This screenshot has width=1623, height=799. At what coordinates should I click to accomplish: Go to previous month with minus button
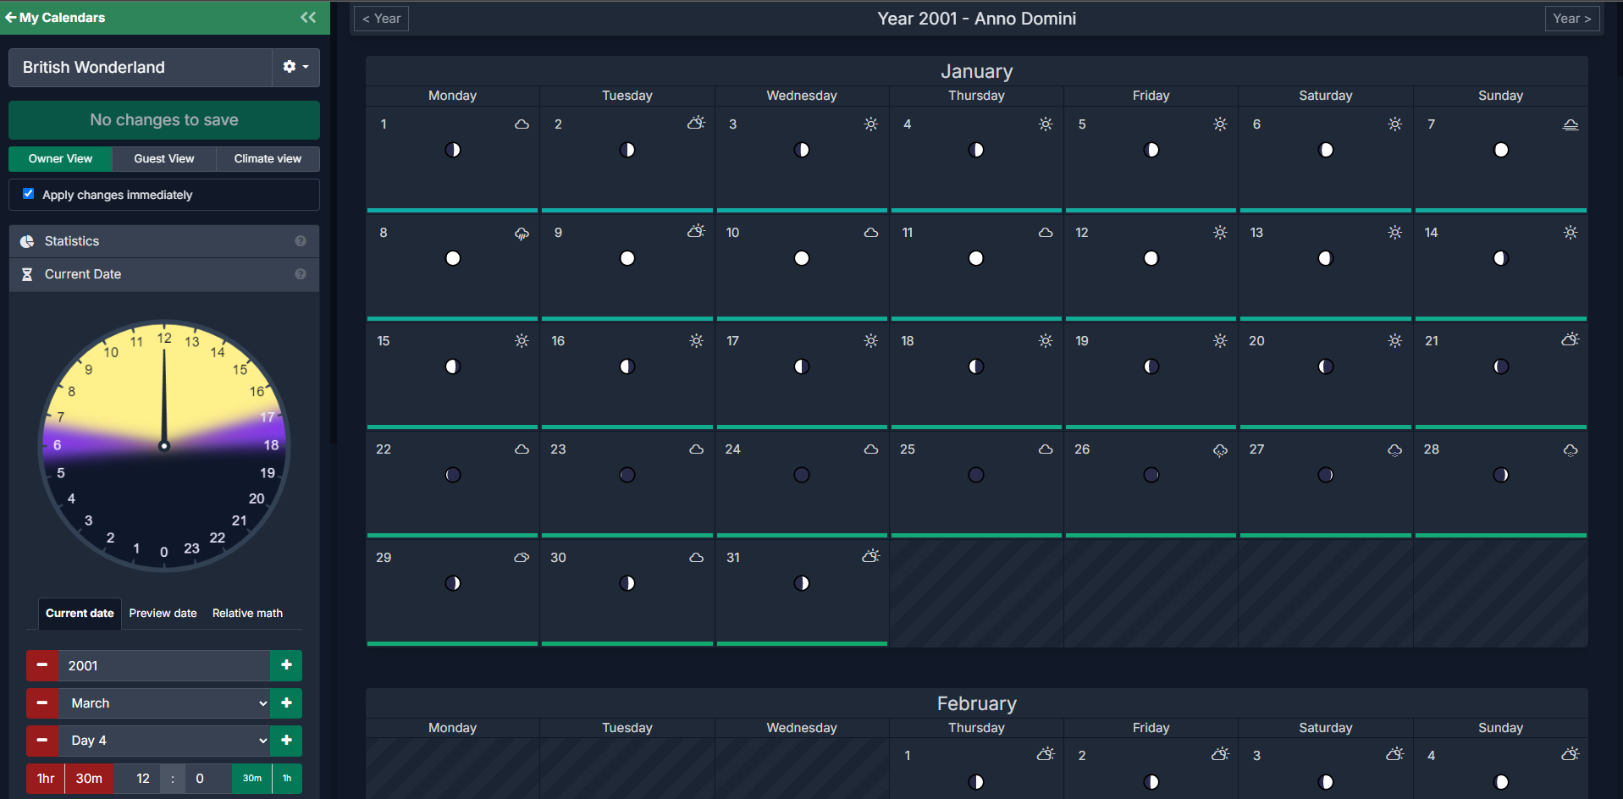42,703
